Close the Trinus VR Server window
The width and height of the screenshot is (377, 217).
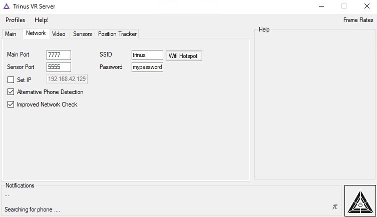pyautogui.click(x=367, y=6)
